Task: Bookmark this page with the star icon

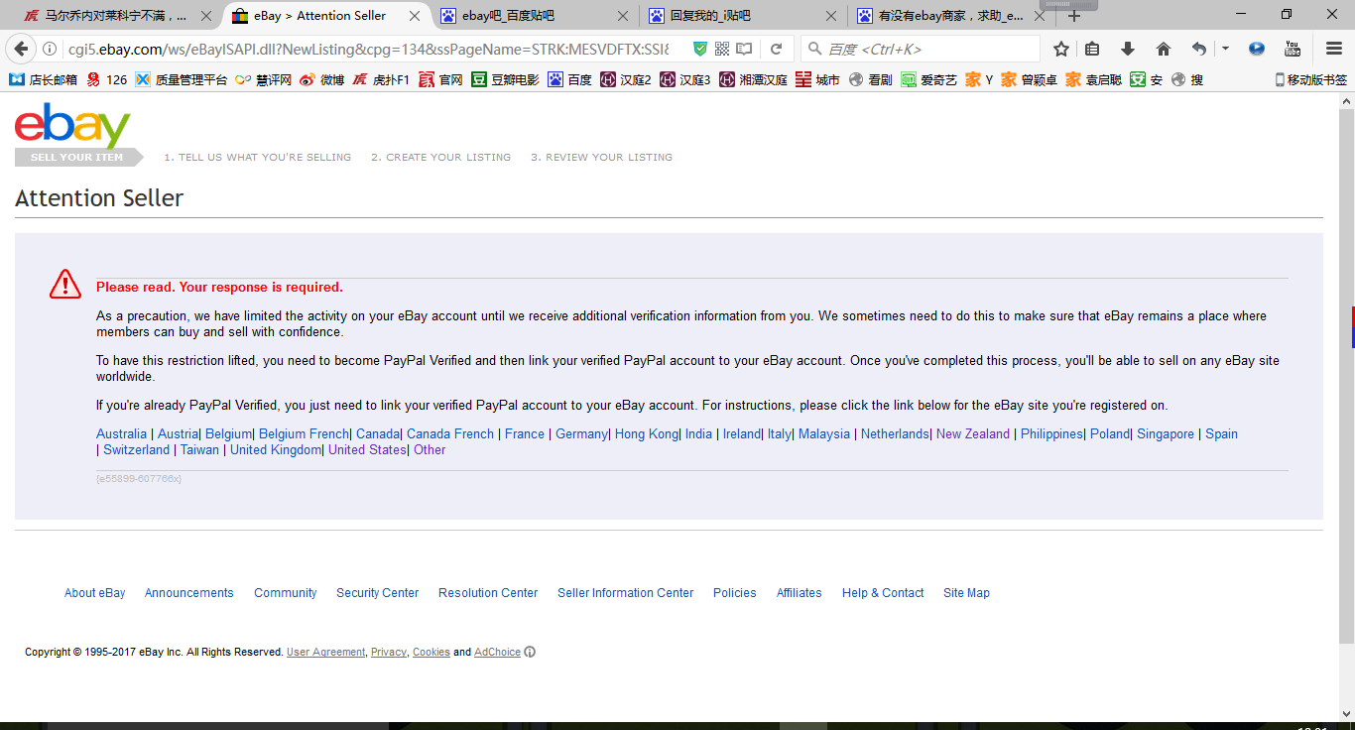Action: coord(1061,49)
